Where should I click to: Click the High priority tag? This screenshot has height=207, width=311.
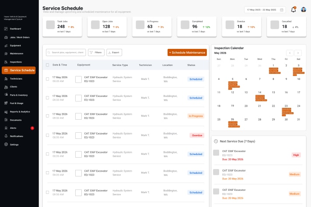click(296, 155)
